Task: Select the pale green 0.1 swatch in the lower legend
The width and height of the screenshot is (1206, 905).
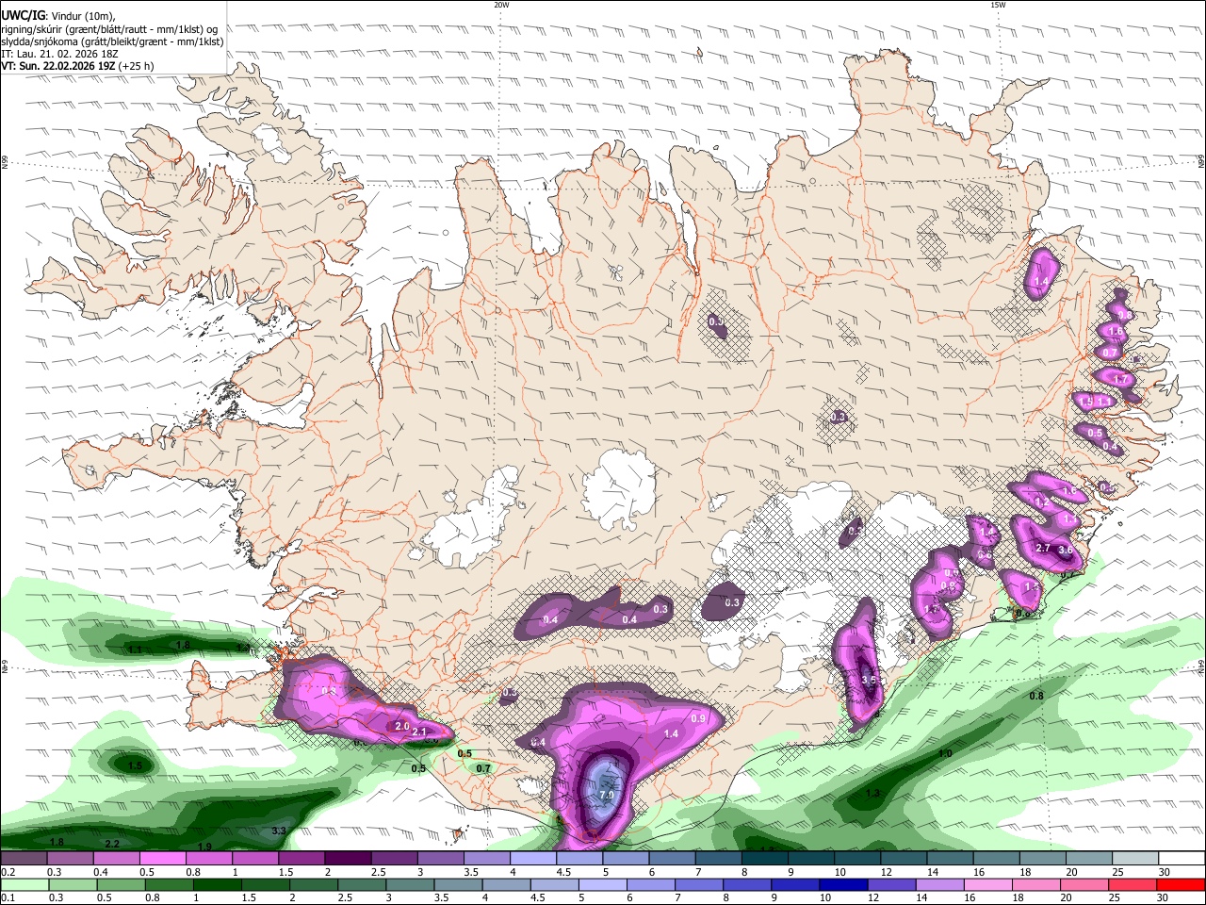Action: [x=24, y=884]
